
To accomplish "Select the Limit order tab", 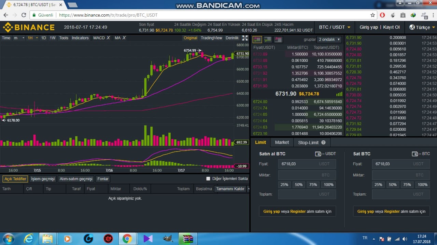I will click(x=260, y=143).
